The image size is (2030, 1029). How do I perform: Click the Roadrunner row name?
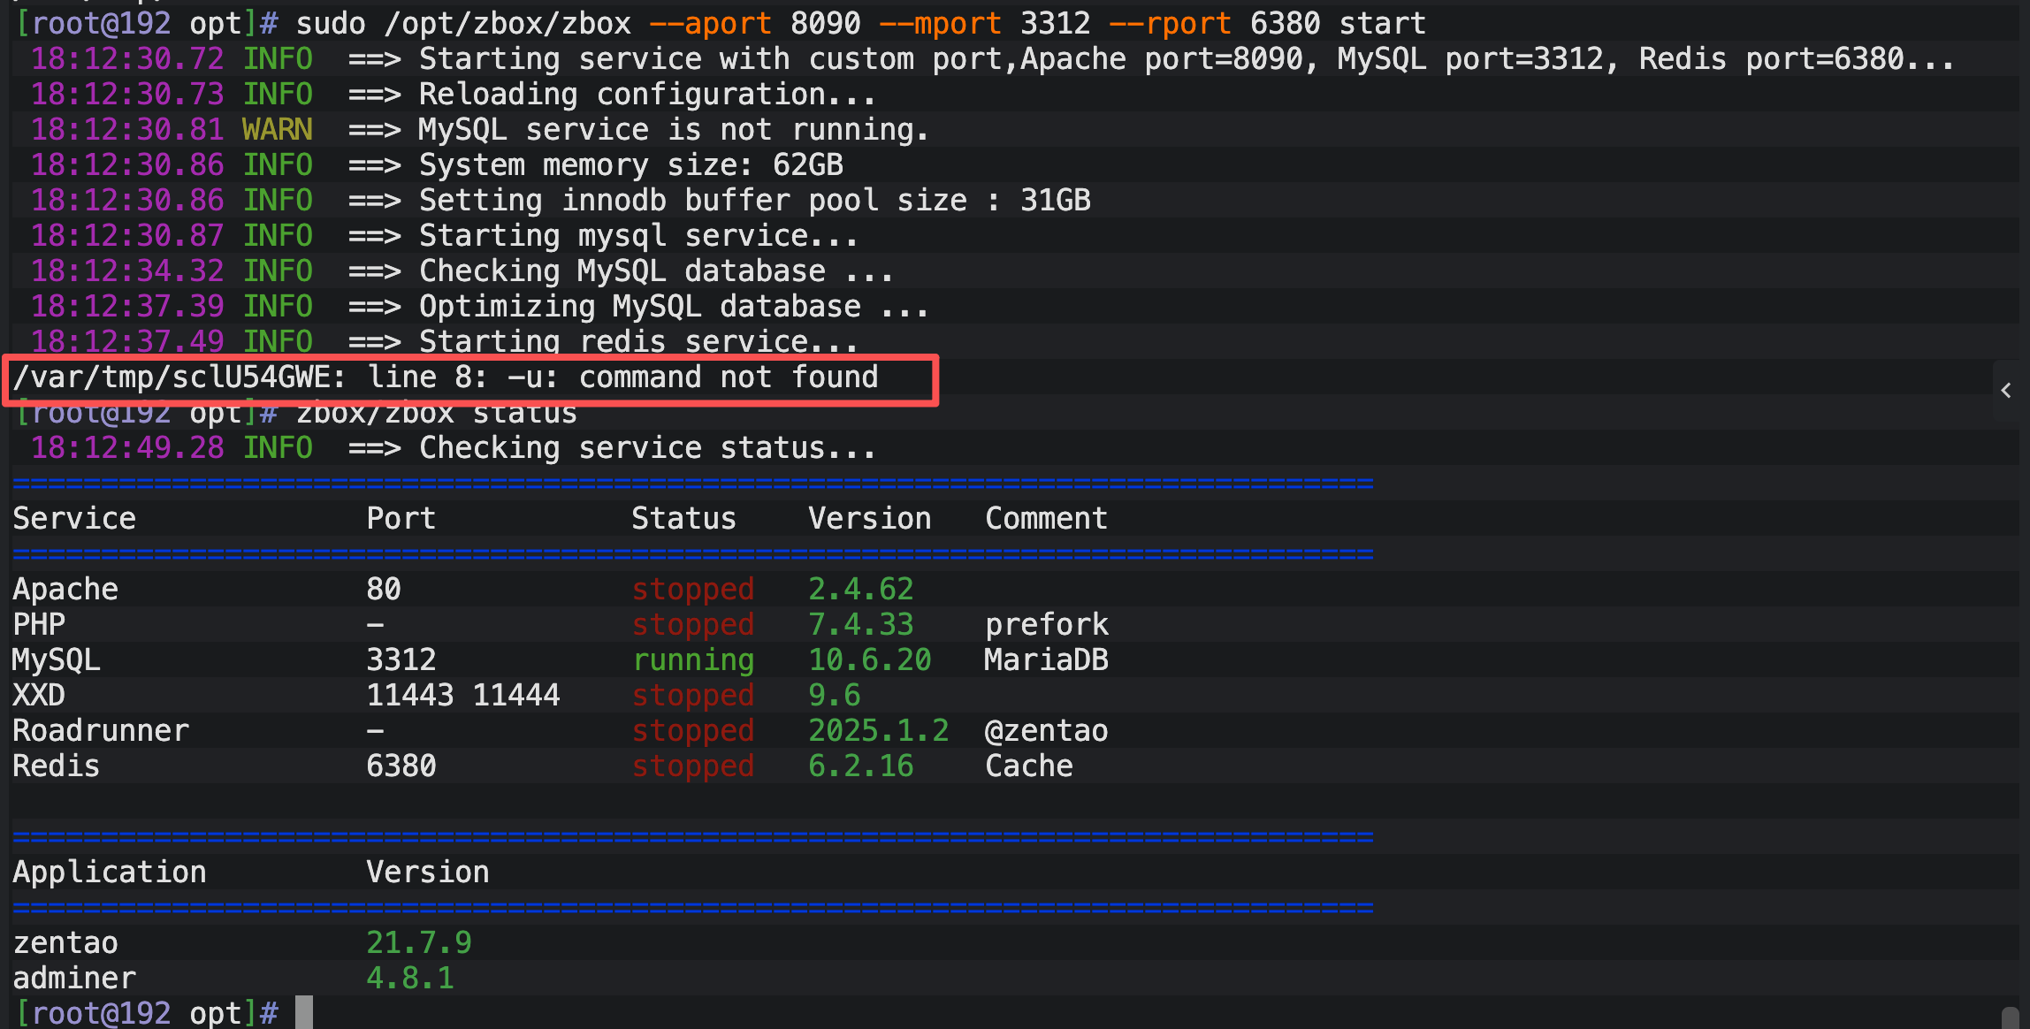click(101, 731)
